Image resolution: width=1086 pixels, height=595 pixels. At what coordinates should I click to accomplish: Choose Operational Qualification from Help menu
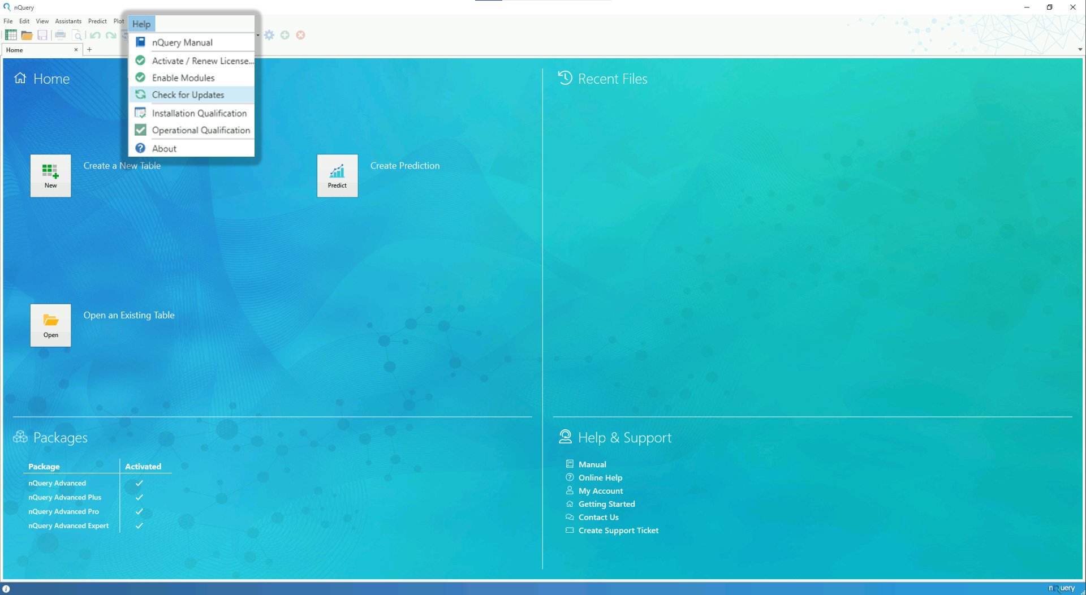tap(201, 130)
